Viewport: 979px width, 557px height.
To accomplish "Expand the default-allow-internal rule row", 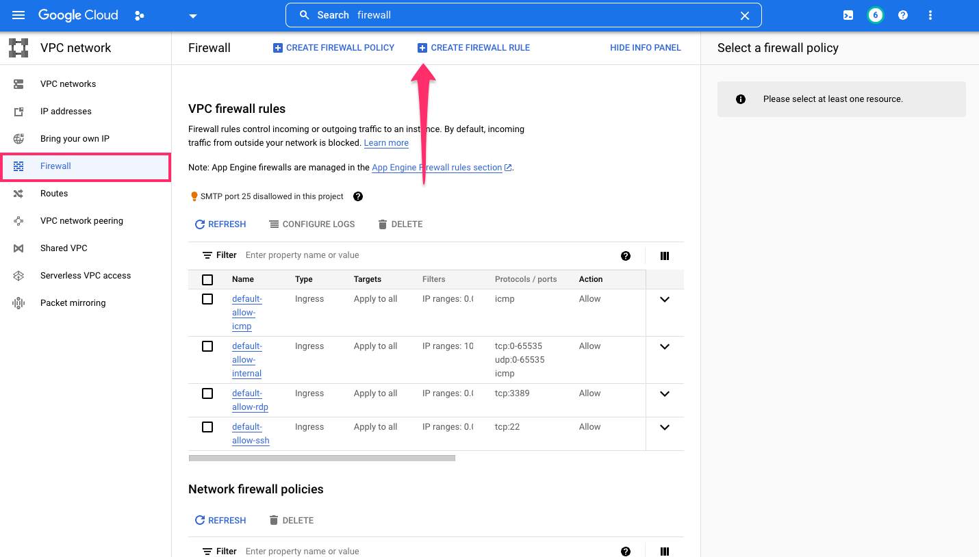I will click(664, 346).
